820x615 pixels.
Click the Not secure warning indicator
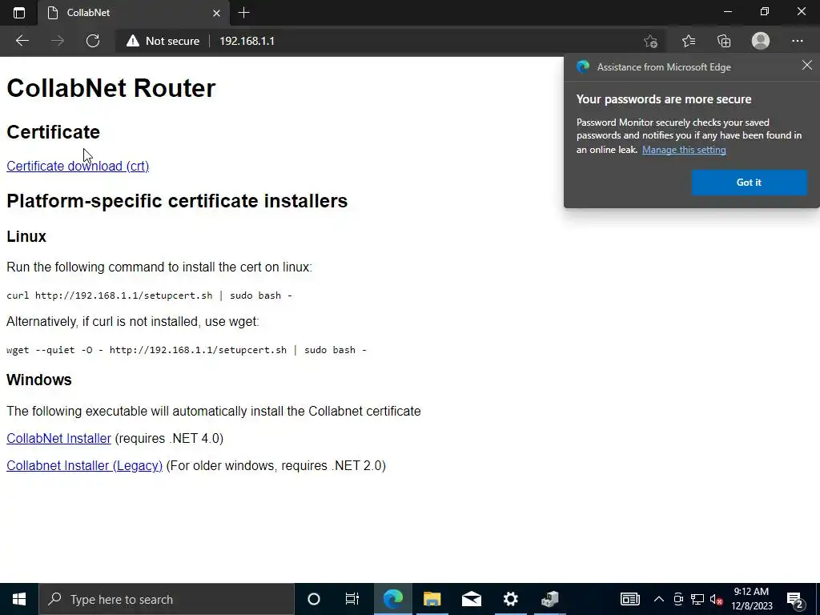point(163,41)
